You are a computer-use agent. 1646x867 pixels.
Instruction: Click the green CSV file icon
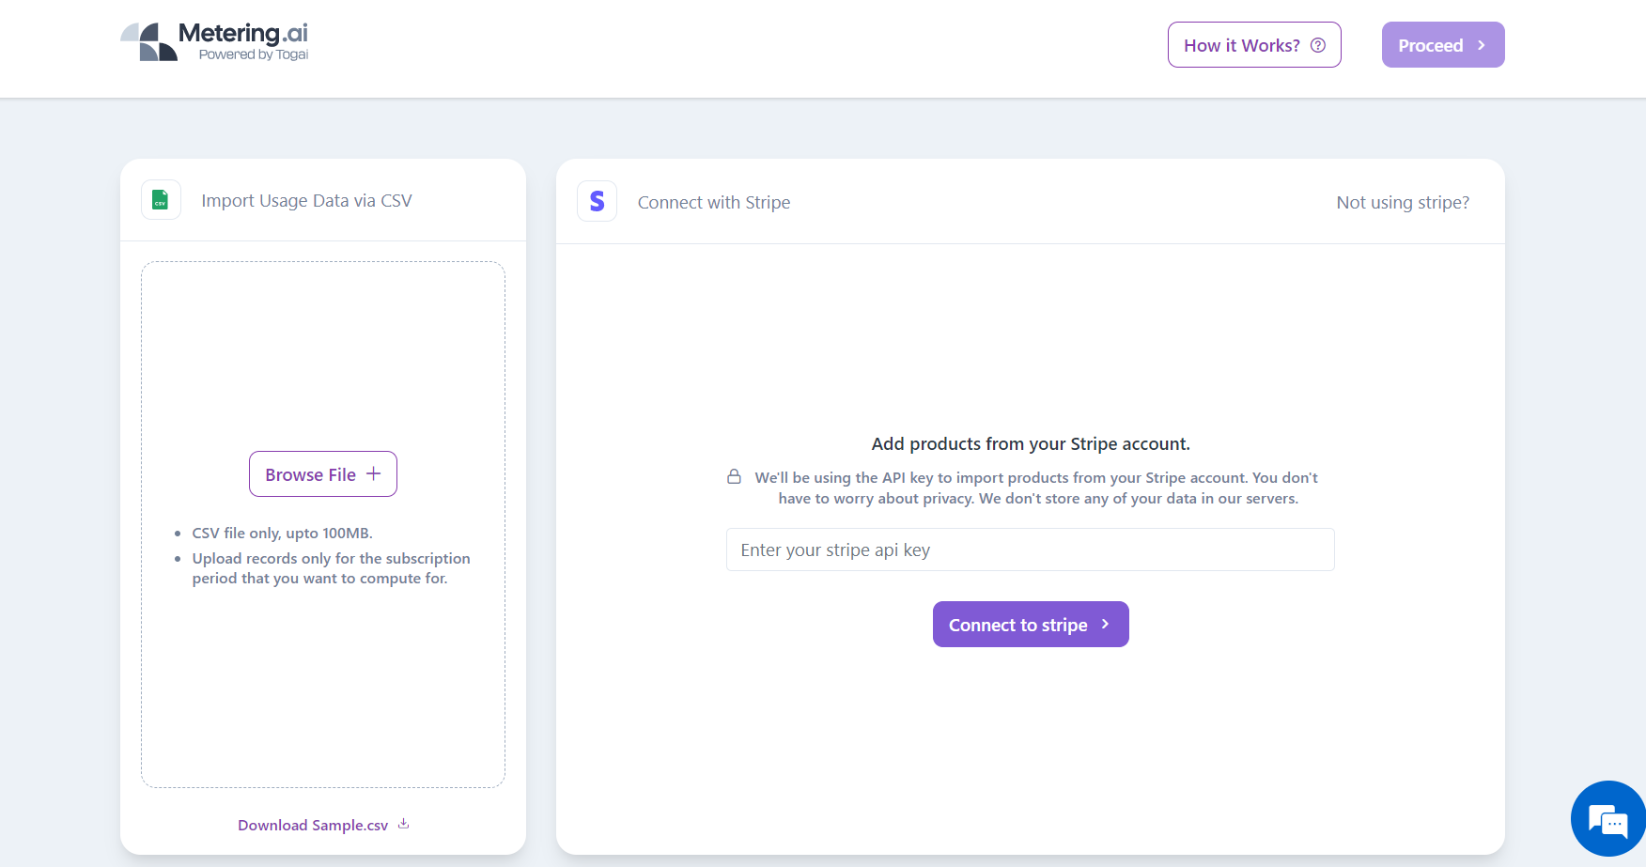point(161,200)
